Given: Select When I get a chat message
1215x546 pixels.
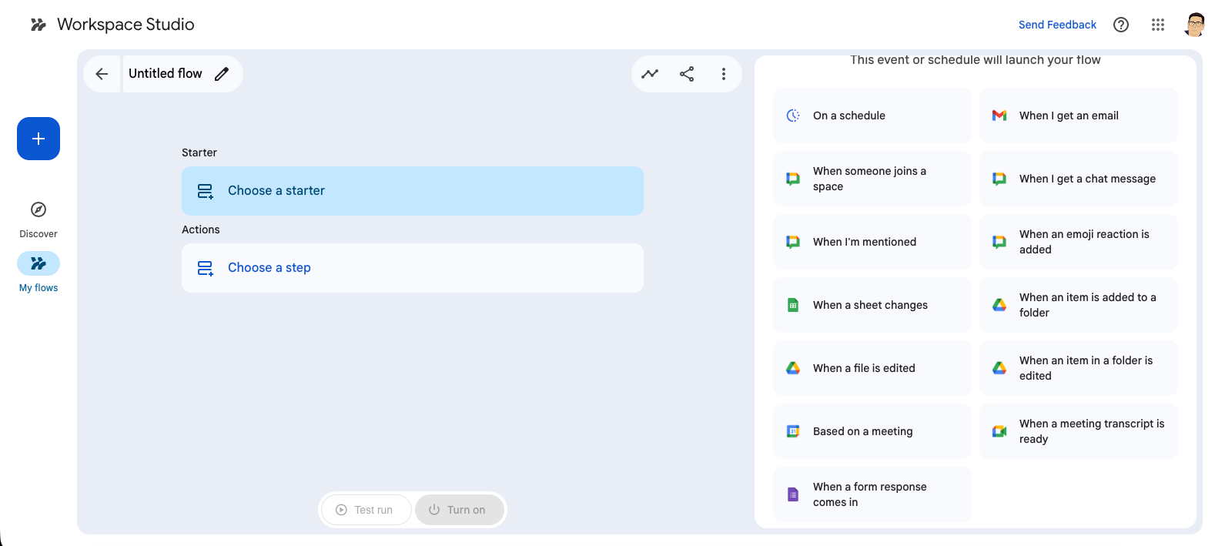Looking at the screenshot, I should coord(1079,179).
